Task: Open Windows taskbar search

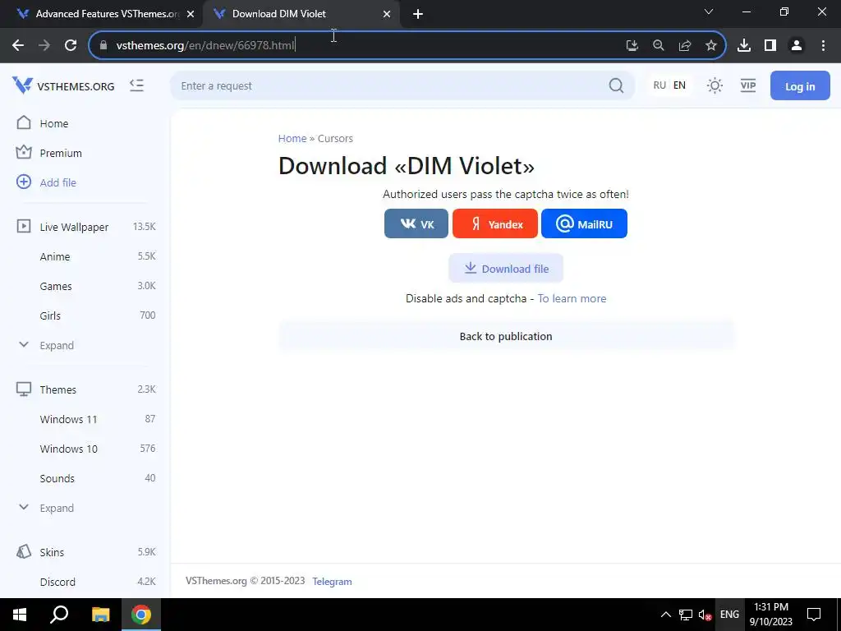Action: [59, 615]
